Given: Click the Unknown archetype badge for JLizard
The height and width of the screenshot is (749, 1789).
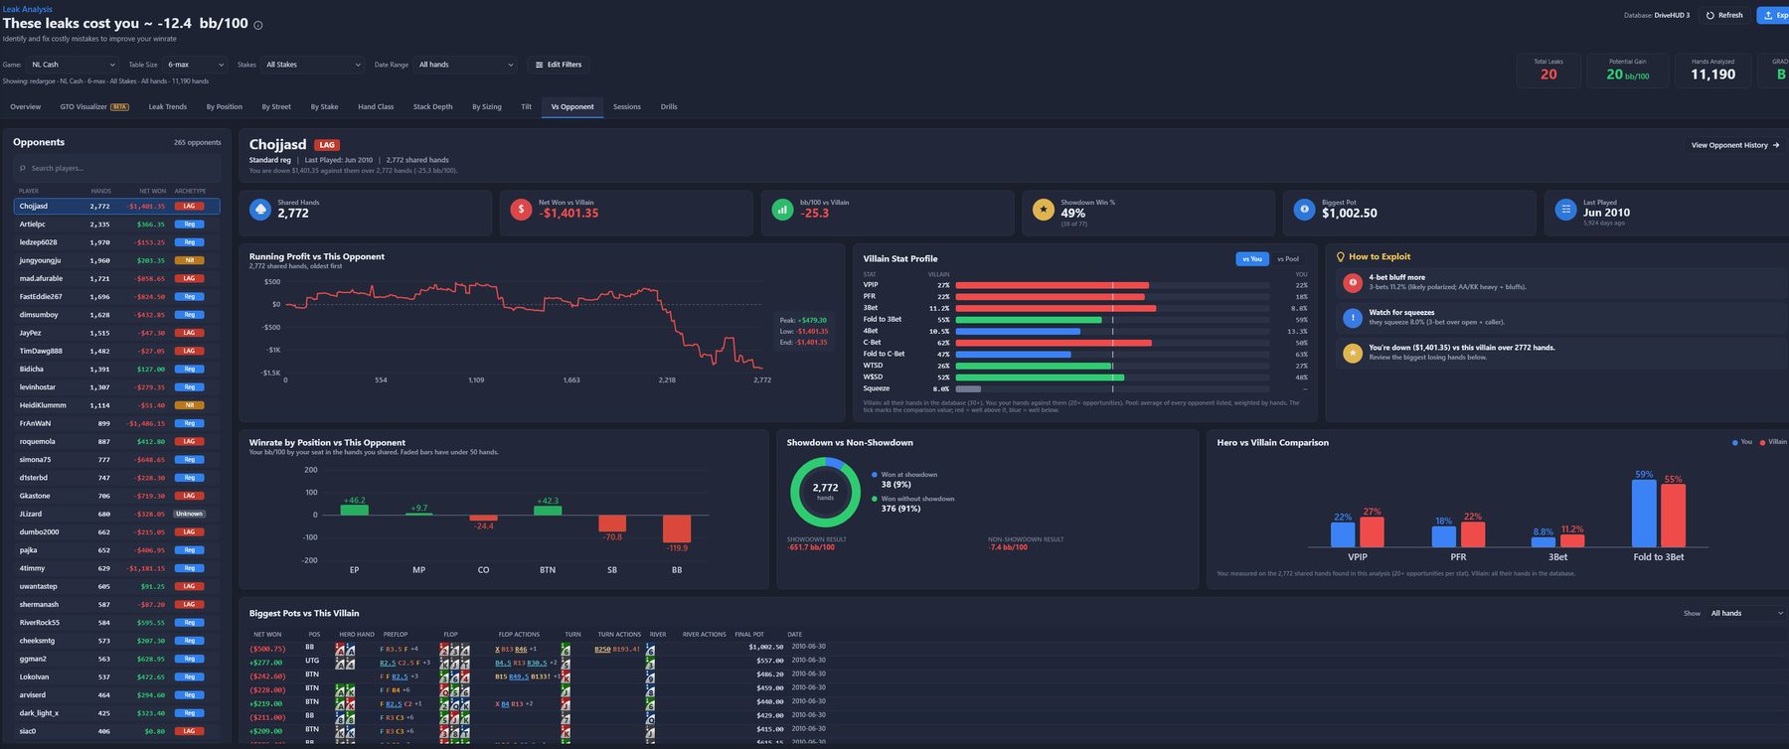Looking at the screenshot, I should [189, 514].
